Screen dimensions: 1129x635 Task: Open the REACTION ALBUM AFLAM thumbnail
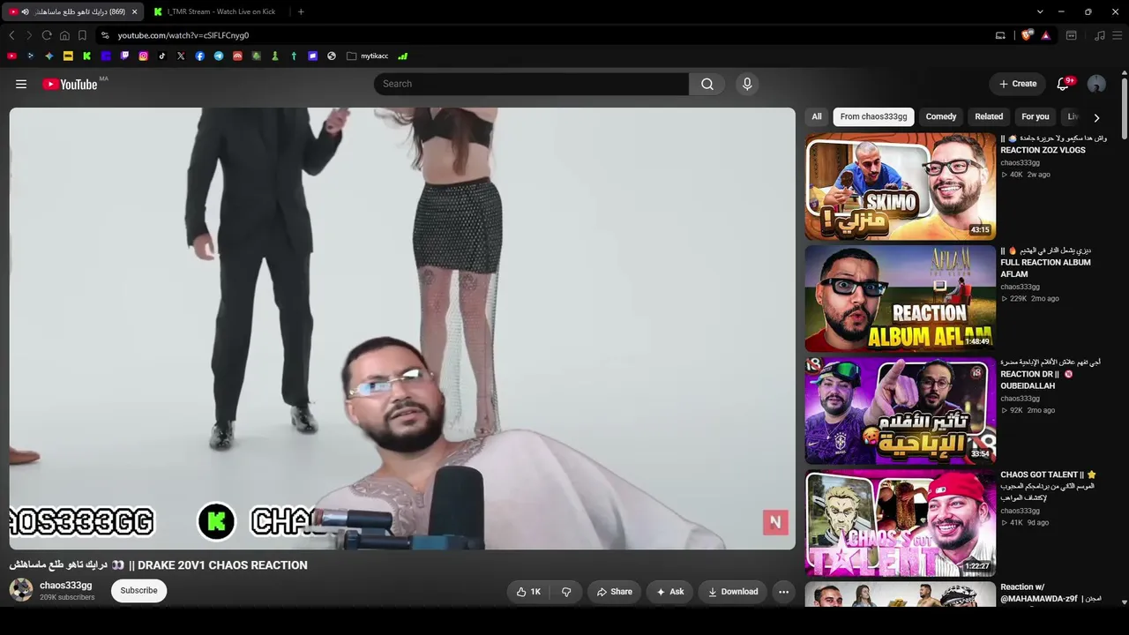[901, 298]
